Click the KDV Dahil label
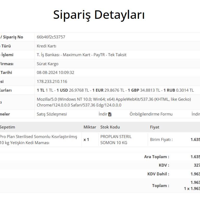This screenshot has width=200, height=200. tap(158, 174)
